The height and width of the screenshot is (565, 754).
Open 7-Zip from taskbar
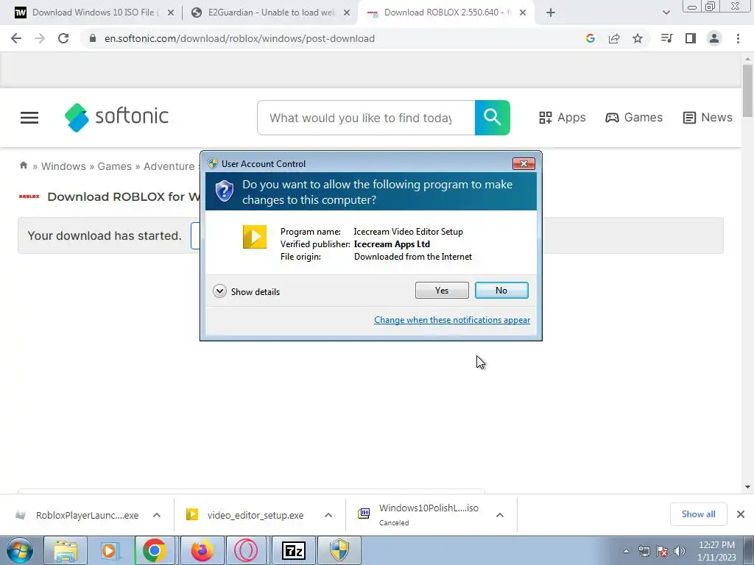coord(293,550)
